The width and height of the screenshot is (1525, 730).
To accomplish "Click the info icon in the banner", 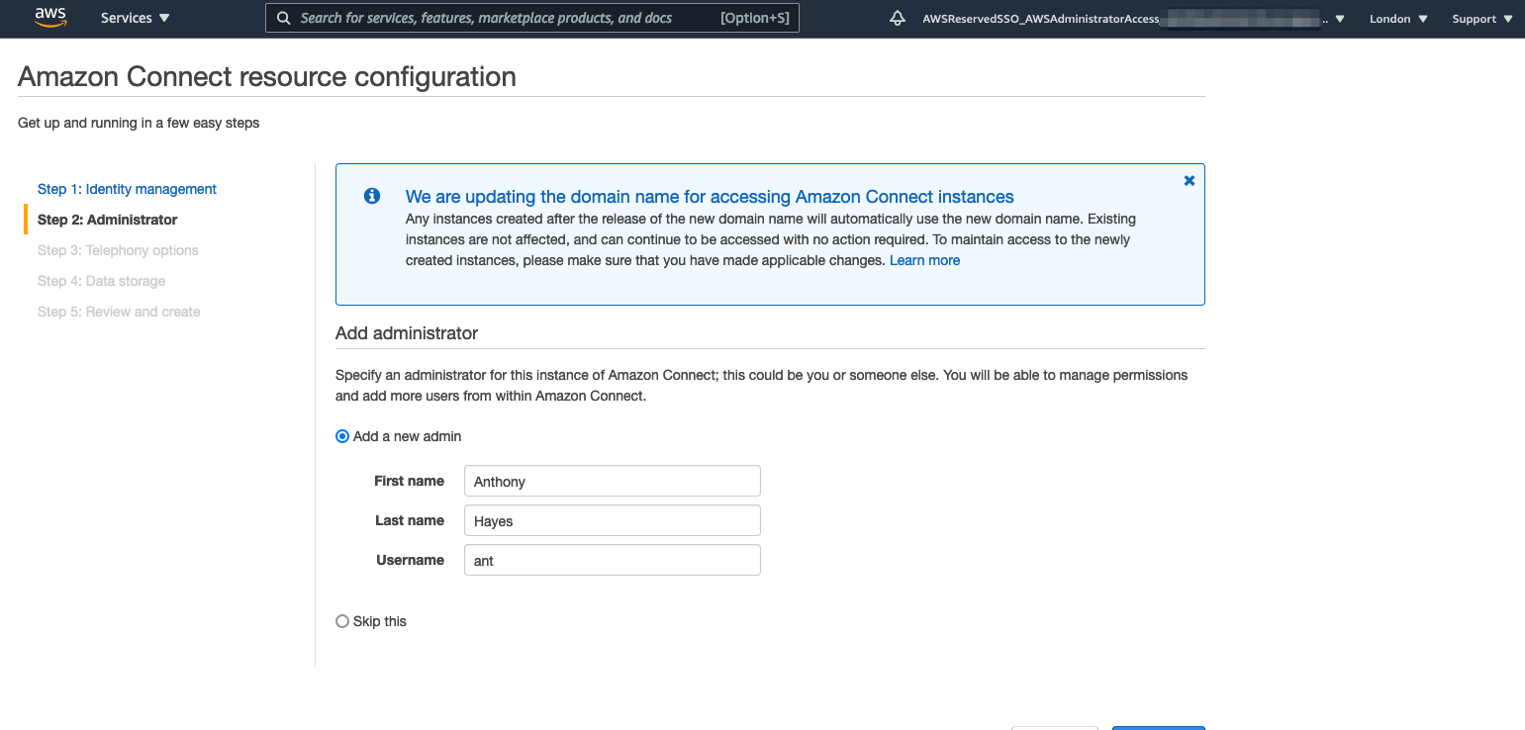I will [371, 196].
